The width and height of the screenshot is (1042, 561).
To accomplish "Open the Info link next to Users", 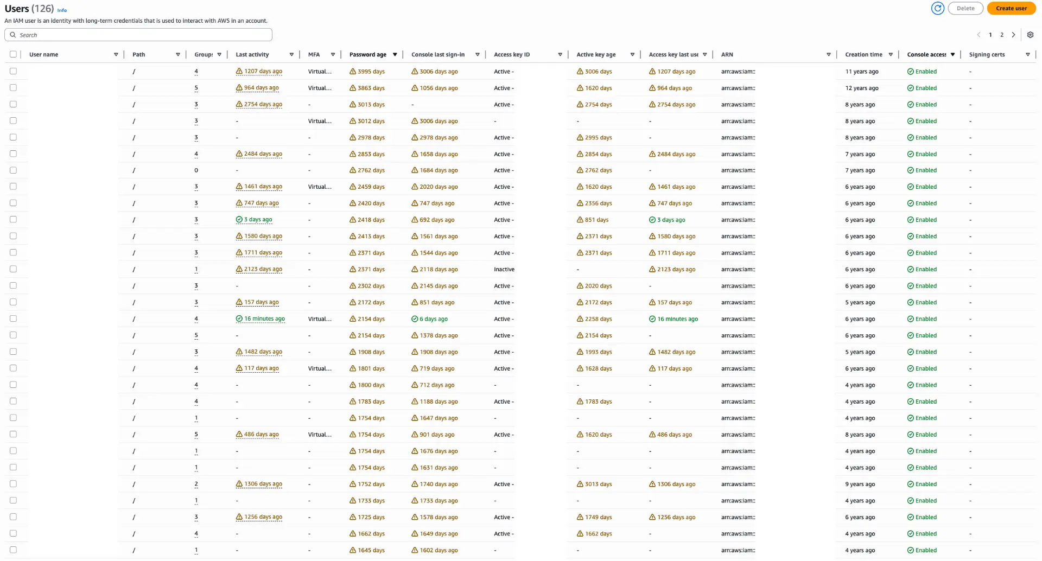I will click(x=62, y=10).
